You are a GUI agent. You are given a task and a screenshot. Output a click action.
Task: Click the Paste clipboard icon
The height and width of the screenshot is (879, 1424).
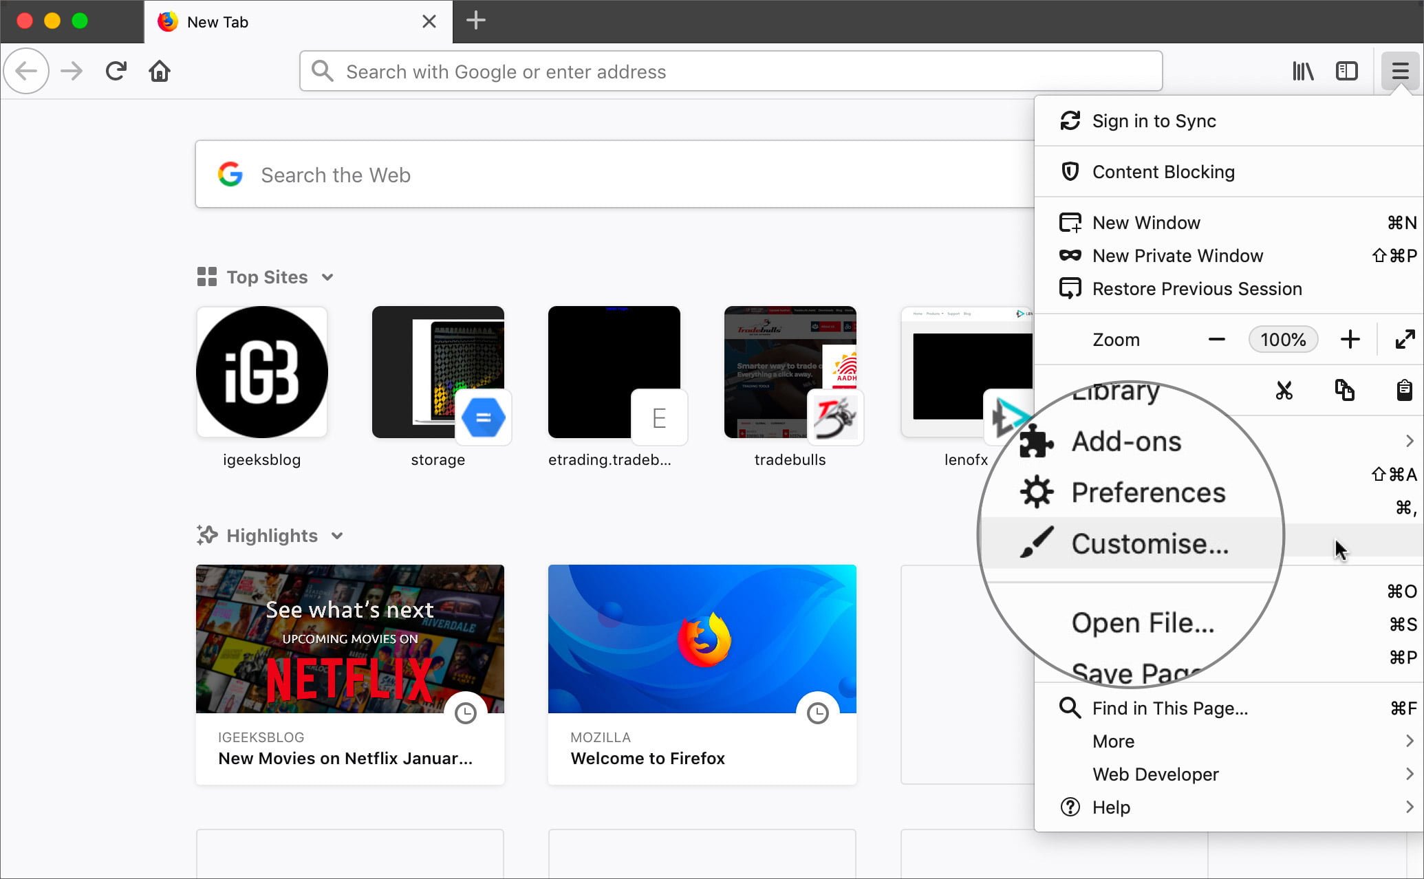(x=1404, y=390)
